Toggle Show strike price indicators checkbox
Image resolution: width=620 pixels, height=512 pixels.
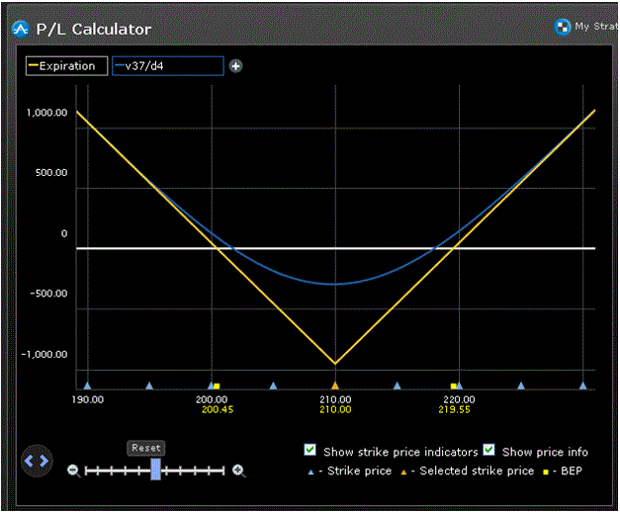310,451
